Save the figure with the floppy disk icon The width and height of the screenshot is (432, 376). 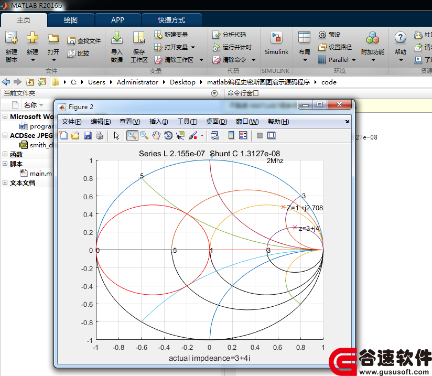tap(88, 135)
